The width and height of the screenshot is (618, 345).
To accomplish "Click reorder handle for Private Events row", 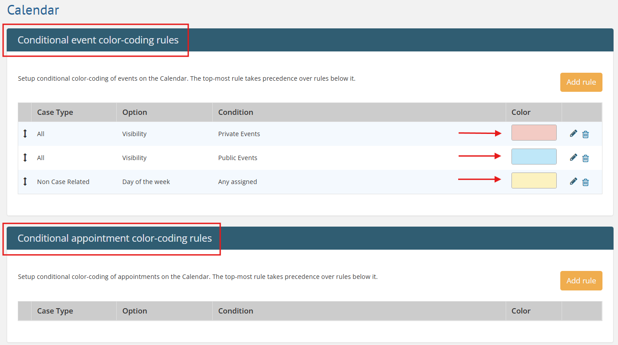I will pos(25,133).
